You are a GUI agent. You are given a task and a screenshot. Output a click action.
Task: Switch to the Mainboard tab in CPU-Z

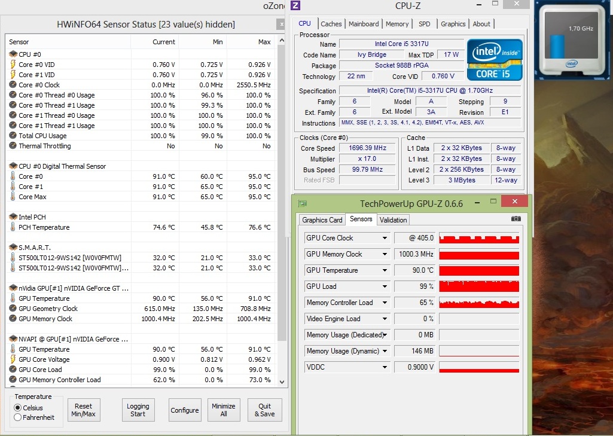click(364, 24)
